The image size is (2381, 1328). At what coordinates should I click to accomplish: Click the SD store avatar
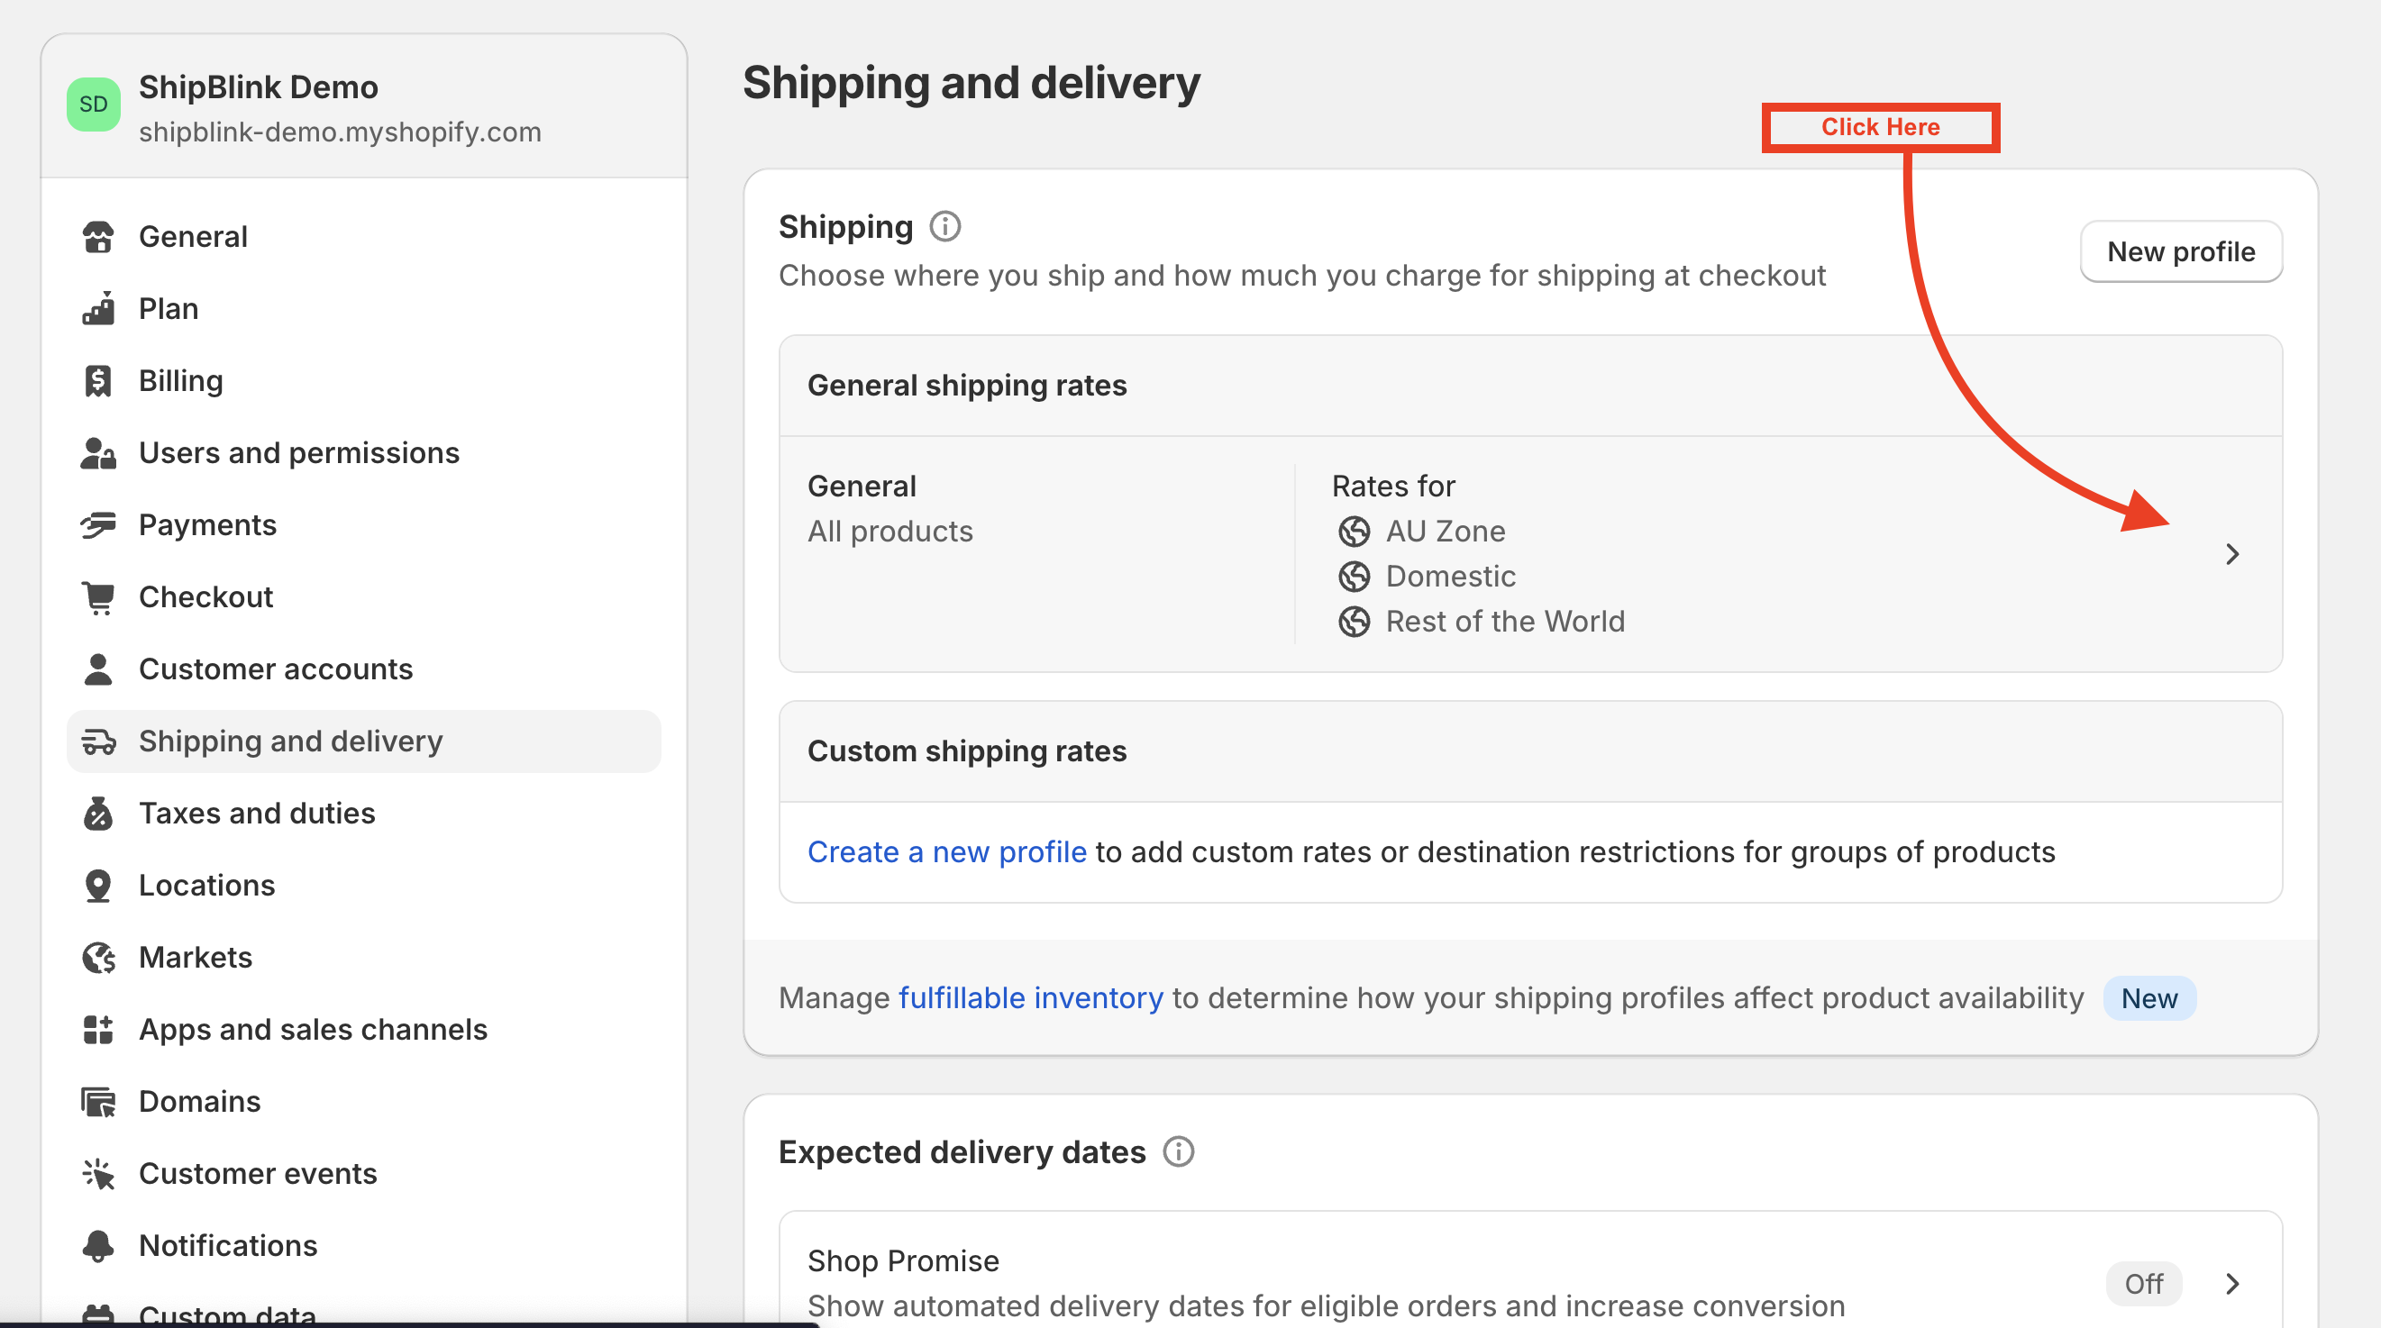[94, 105]
